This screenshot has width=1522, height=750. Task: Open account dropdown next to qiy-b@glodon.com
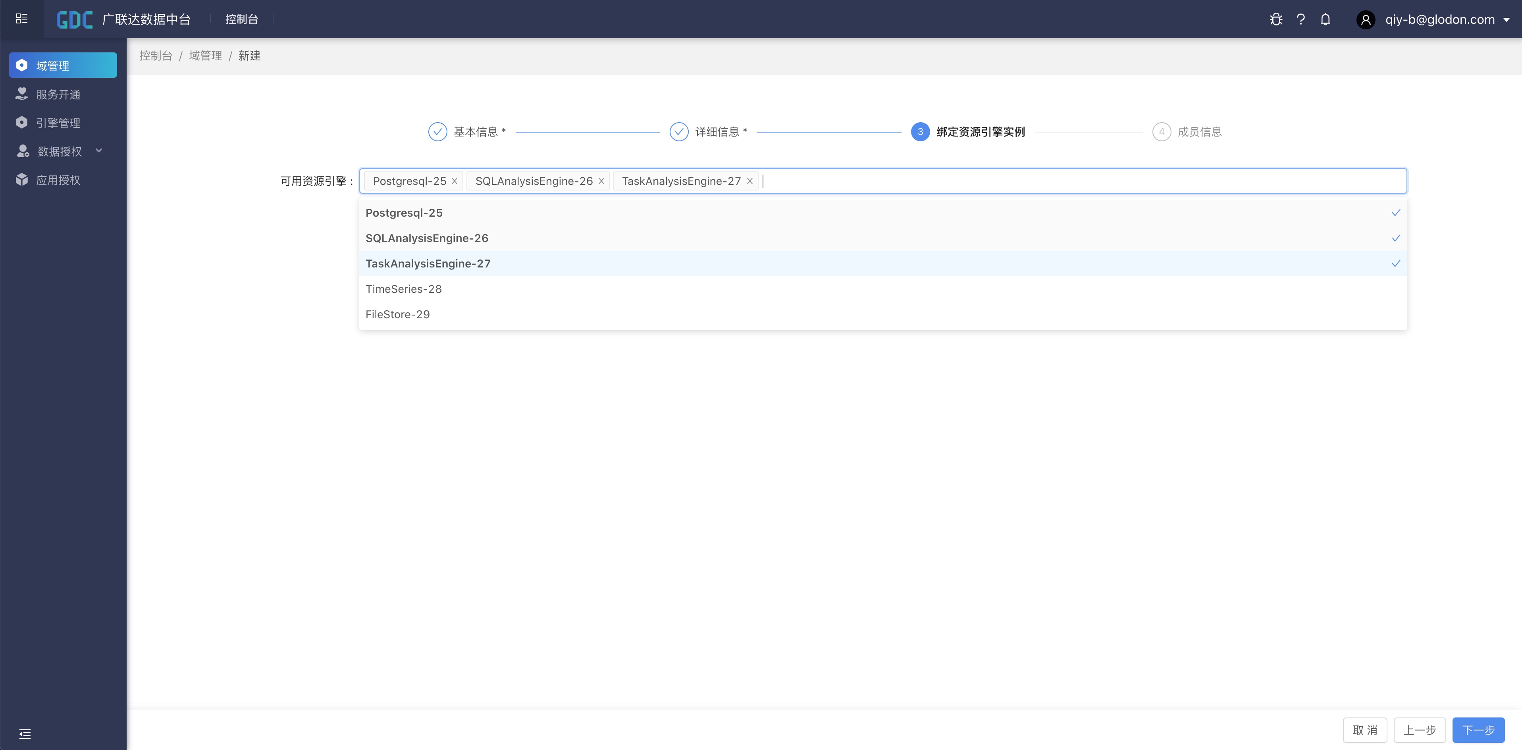[x=1506, y=19]
